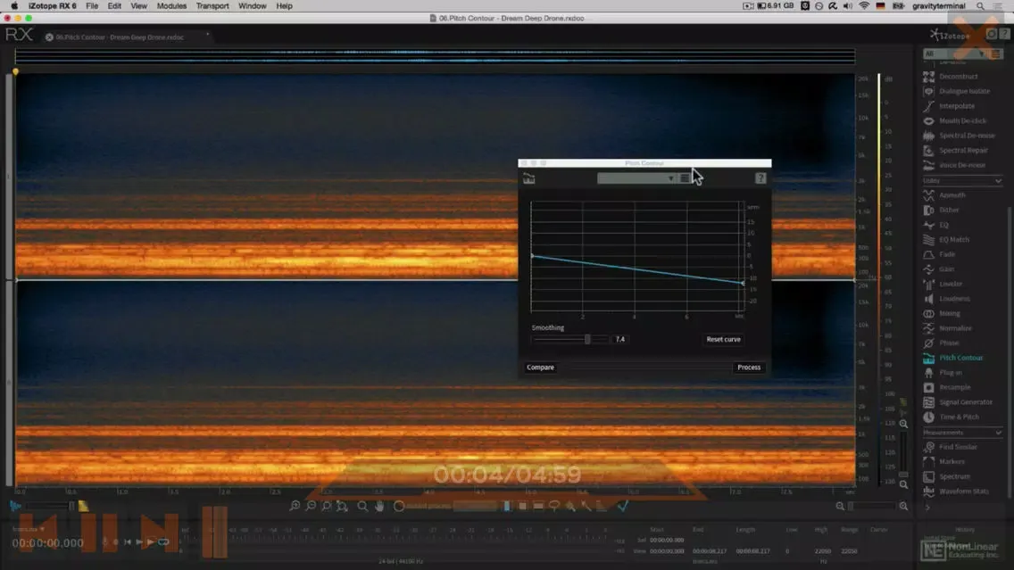The height and width of the screenshot is (570, 1014).
Task: Click the Process button
Action: tap(749, 368)
